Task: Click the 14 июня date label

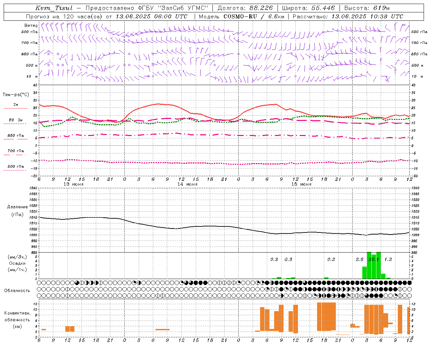Action: 187,184
